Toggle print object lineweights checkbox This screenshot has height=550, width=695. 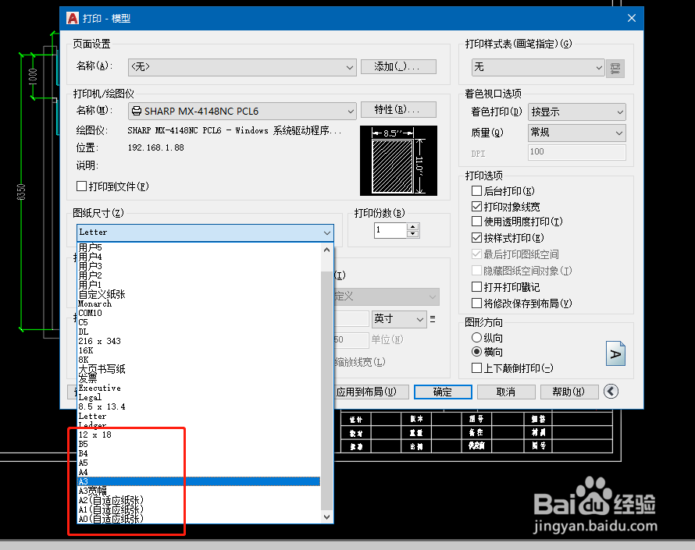coord(477,207)
